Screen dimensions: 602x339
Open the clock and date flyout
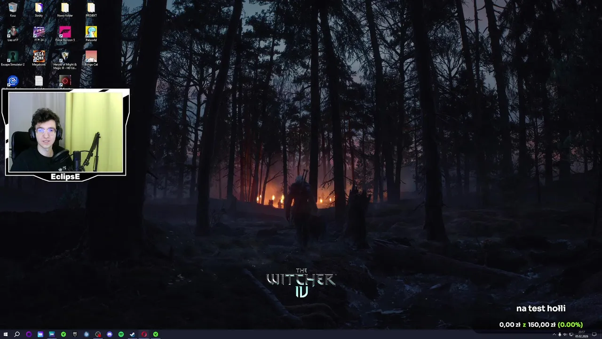(582, 334)
